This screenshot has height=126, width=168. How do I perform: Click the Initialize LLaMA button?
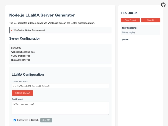[x=22, y=93]
